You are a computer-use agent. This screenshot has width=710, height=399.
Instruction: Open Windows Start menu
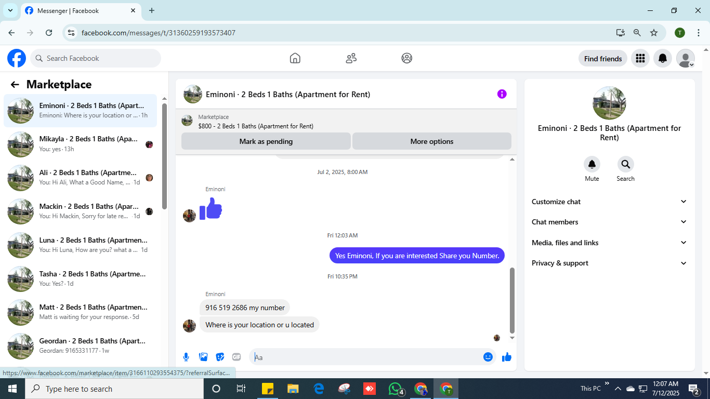[x=12, y=389]
